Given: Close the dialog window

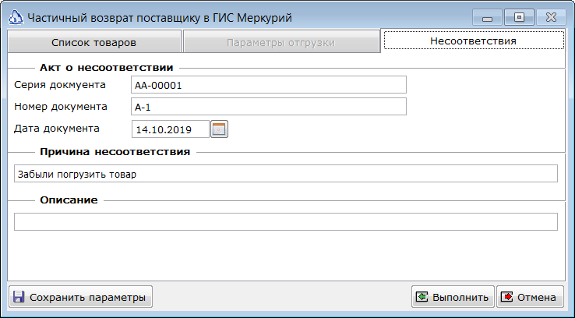Looking at the screenshot, I should 551,17.
